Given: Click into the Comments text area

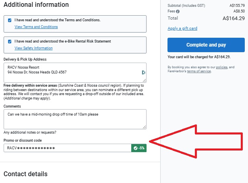Looking at the screenshot, I should pos(75,119).
